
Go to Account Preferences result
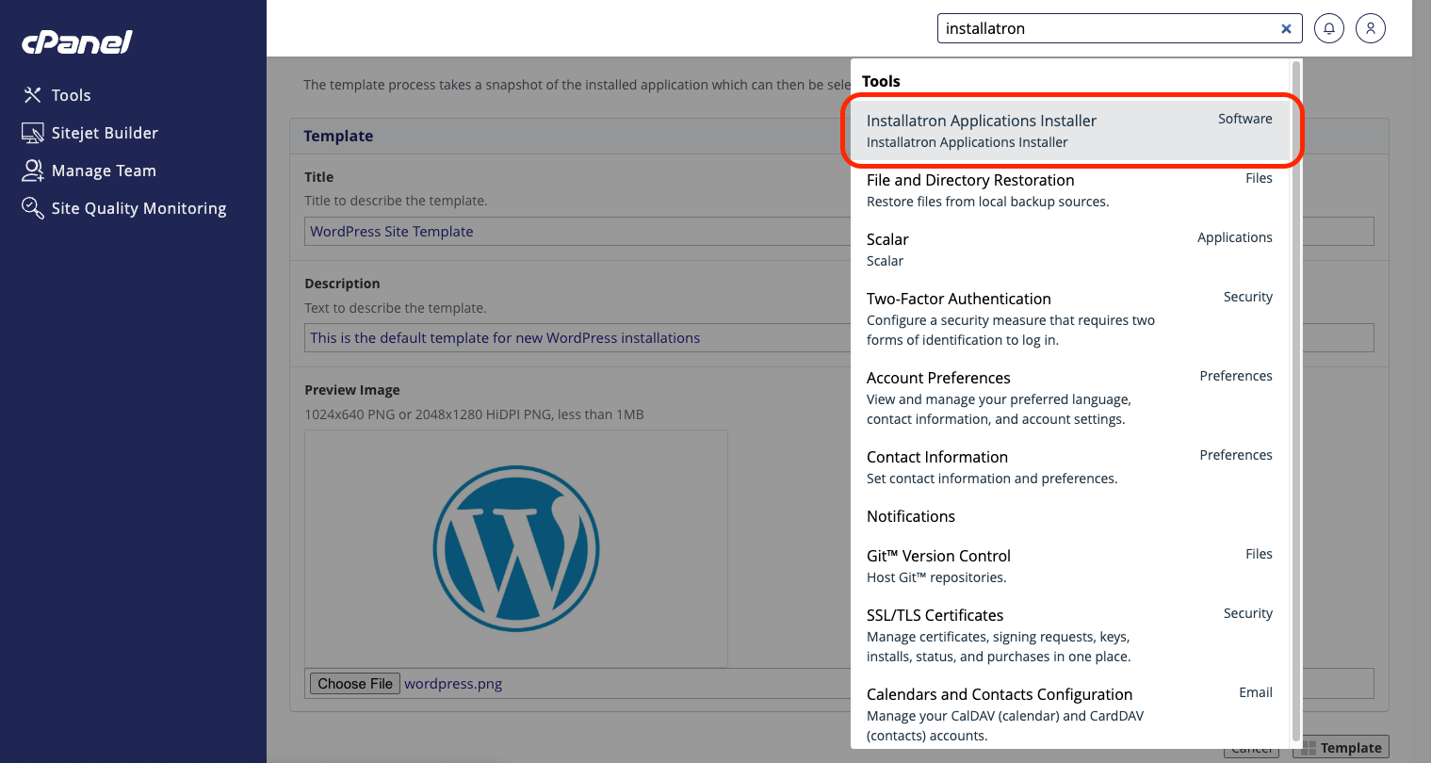(x=1070, y=398)
